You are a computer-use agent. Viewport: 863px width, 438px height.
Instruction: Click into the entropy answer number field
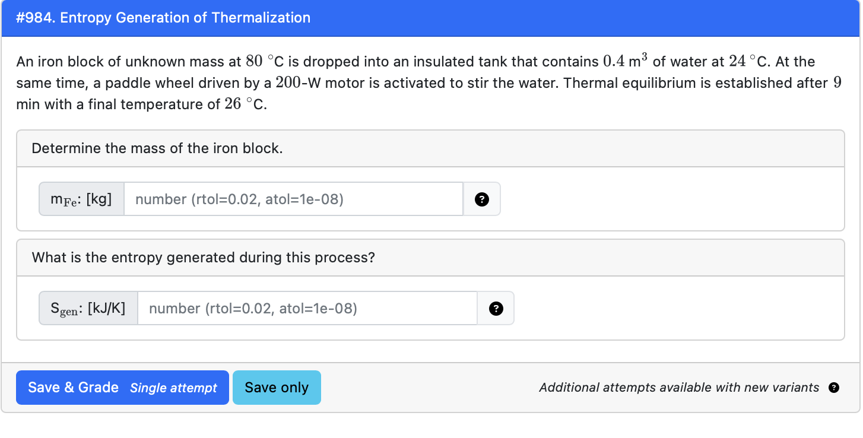tap(306, 308)
